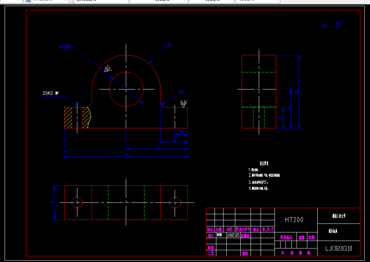Viewport: 370px width, 262px height.
Task: Click the 12.5 roughness symbol in corner
Action: click(339, 25)
